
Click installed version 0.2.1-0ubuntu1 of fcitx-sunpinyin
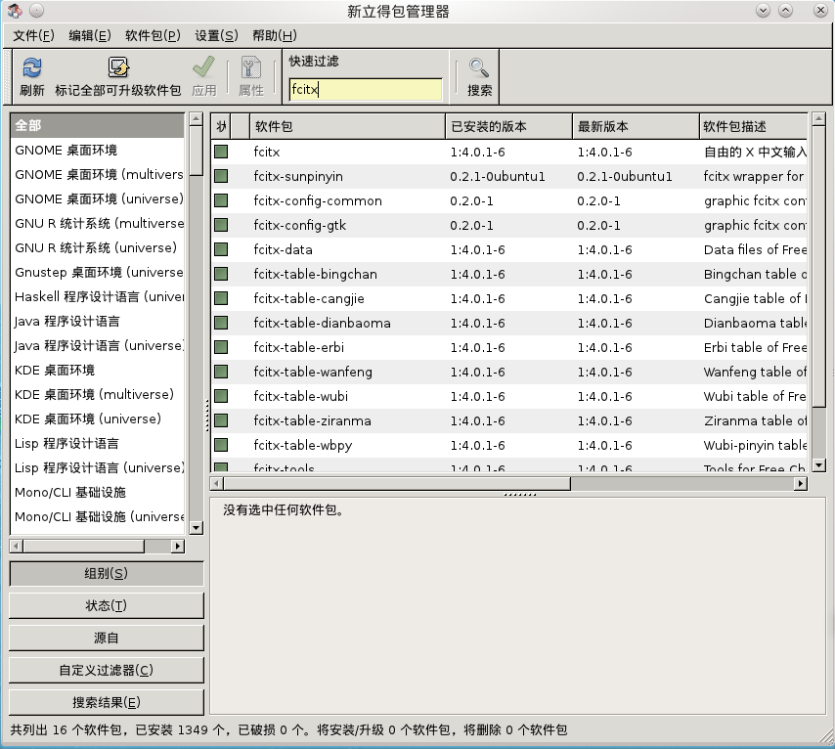[x=498, y=176]
